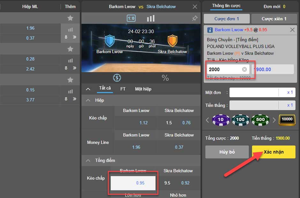Cancel the bet with Hủy bỏ

pos(227,152)
